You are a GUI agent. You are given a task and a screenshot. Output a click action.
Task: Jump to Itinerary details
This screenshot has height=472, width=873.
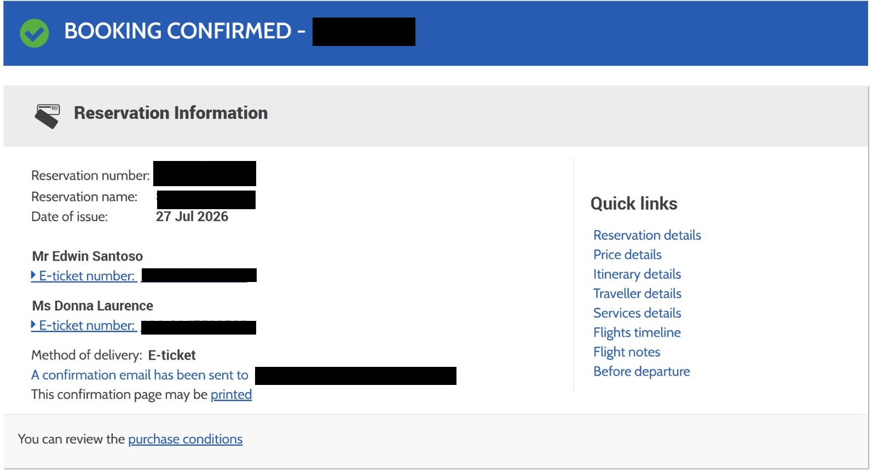tap(637, 274)
